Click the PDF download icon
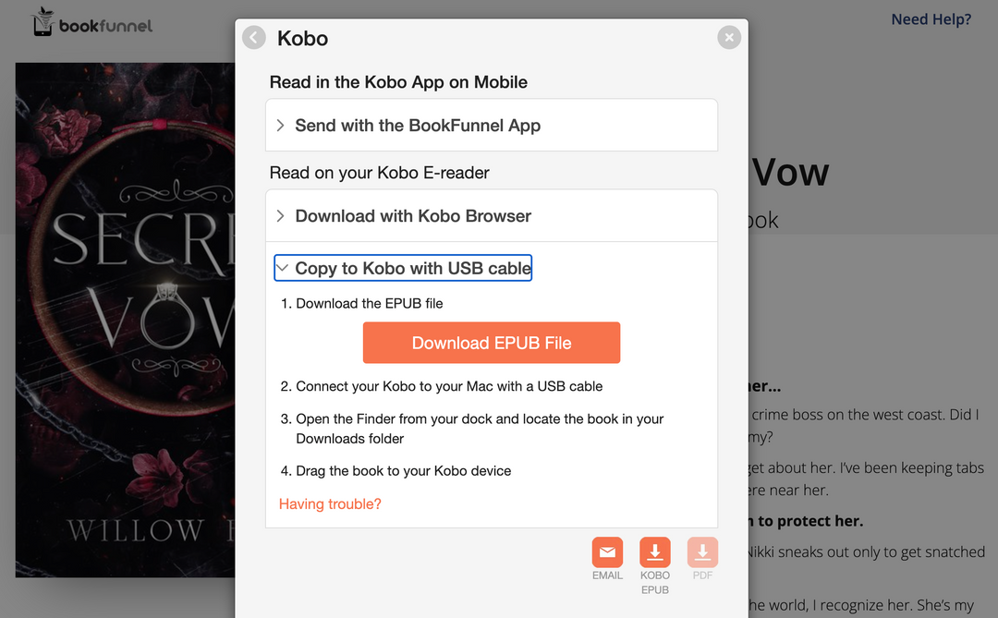The height and width of the screenshot is (618, 998). point(702,552)
